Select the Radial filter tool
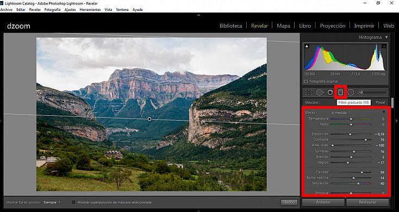Screen dimensions: 399x212 click(x=351, y=92)
